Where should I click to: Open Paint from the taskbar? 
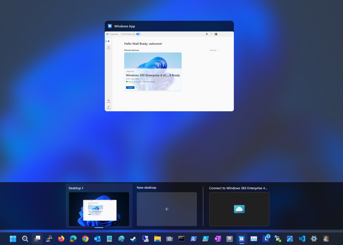click(x=121, y=239)
